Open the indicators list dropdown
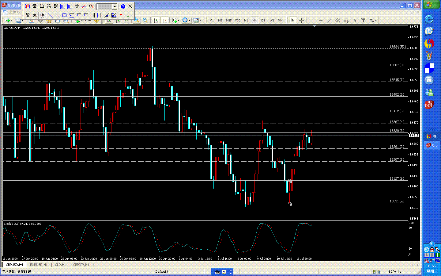This screenshot has height=276, width=441. 176,20
